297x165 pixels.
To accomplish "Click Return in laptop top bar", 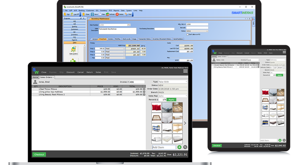I will point(90,72).
